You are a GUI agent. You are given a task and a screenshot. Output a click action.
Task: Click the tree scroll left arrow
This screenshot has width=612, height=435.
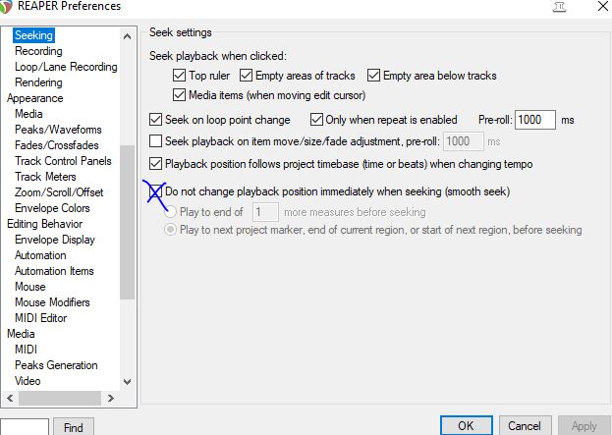10,398
